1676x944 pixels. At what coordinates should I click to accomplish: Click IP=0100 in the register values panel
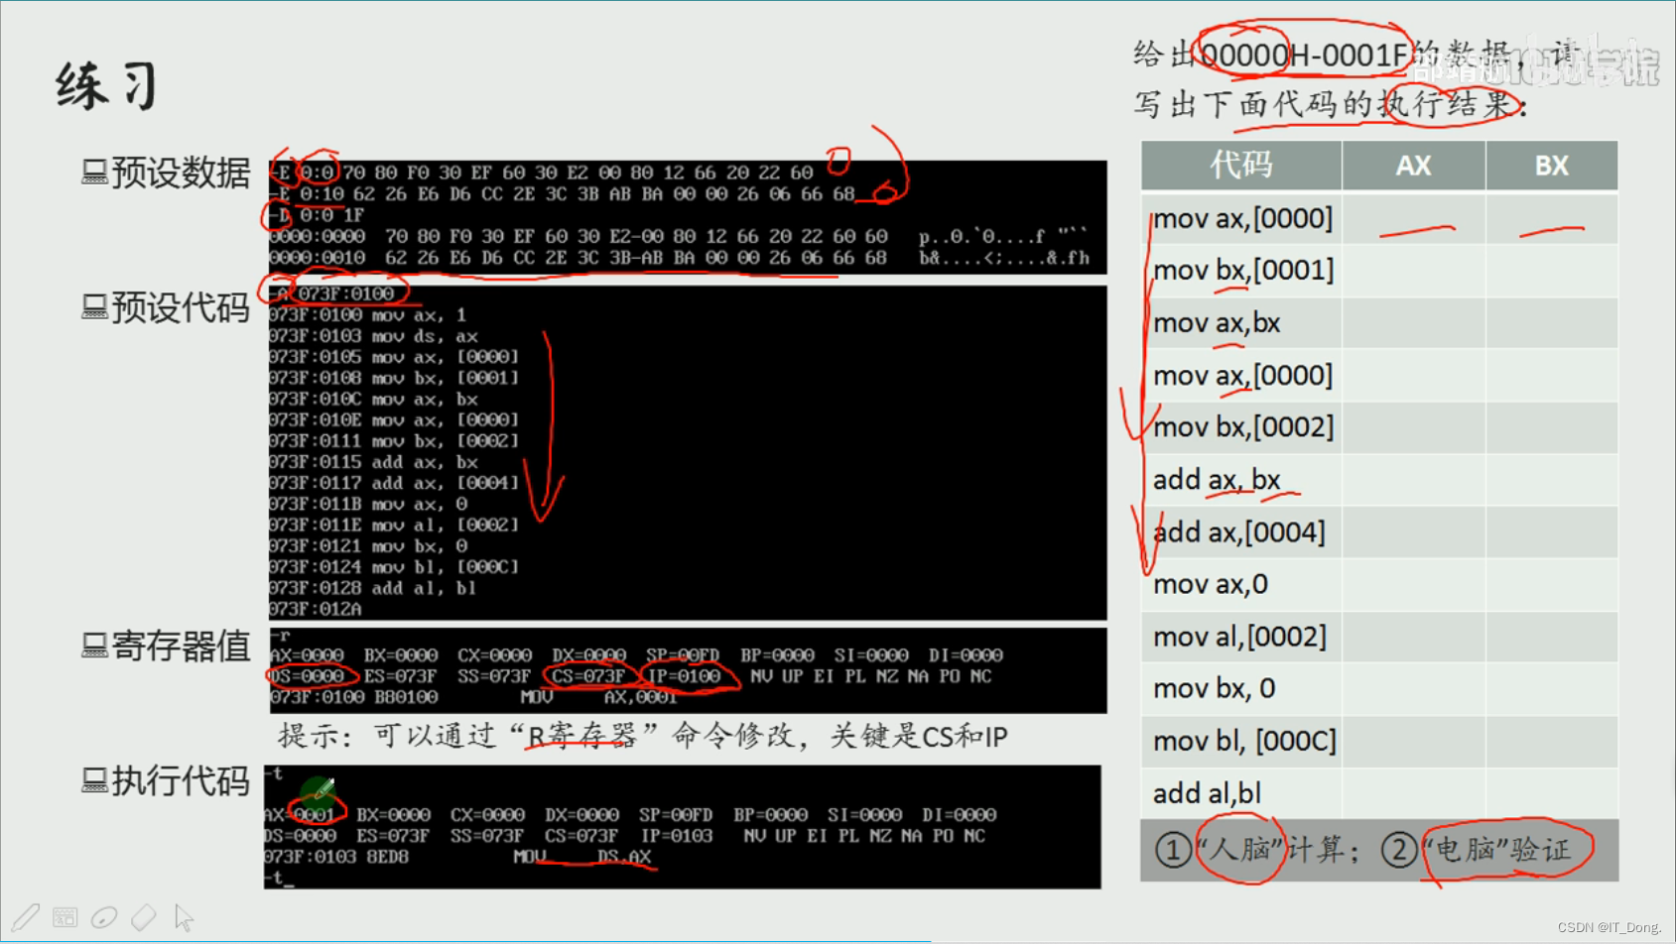click(684, 676)
